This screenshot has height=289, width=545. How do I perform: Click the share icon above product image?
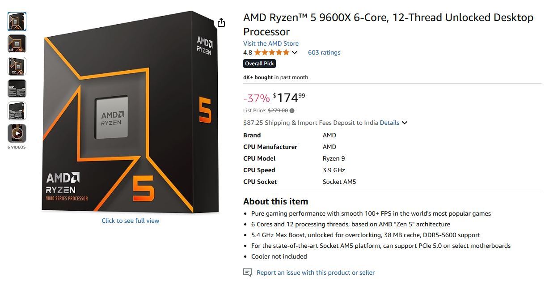221,23
